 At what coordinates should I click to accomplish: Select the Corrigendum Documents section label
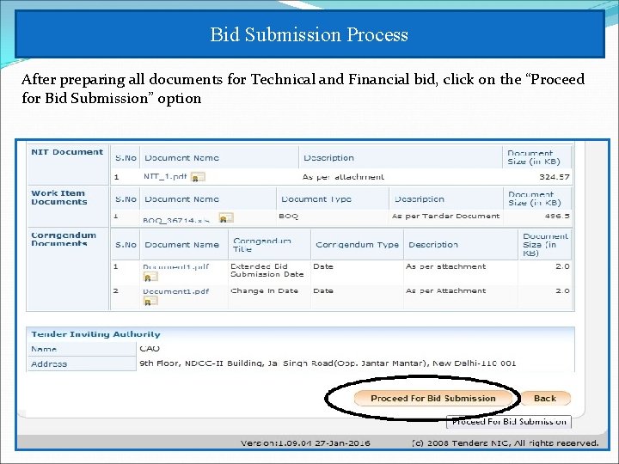[x=64, y=239]
